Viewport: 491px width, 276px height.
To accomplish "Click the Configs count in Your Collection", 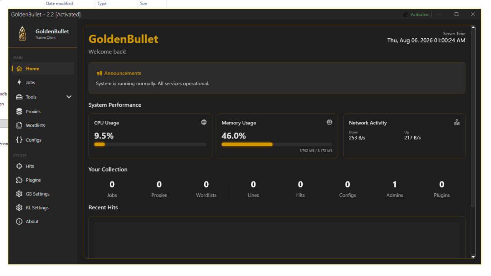I will click(348, 185).
